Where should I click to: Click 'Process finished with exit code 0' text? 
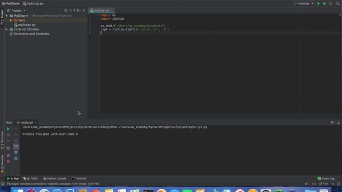coord(50,134)
